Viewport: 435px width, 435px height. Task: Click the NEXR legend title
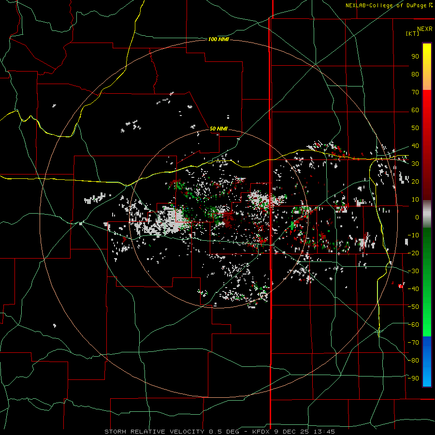[424, 29]
